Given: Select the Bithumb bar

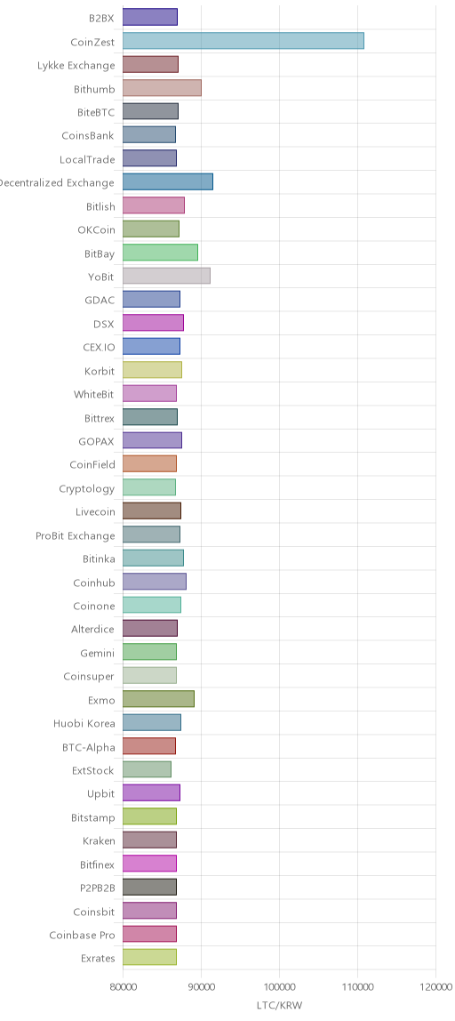Looking at the screenshot, I should pyautogui.click(x=162, y=88).
